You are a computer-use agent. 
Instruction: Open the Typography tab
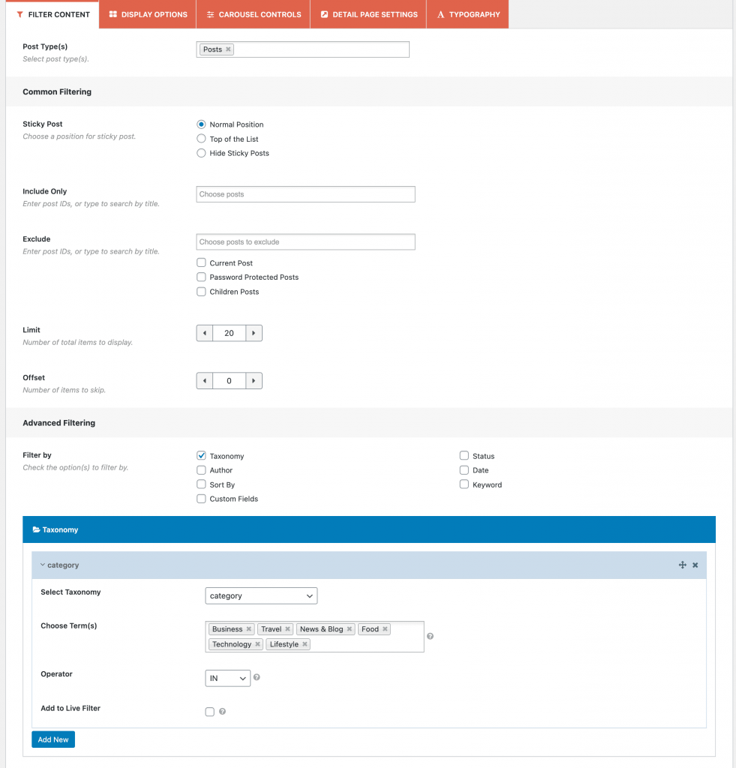point(468,14)
